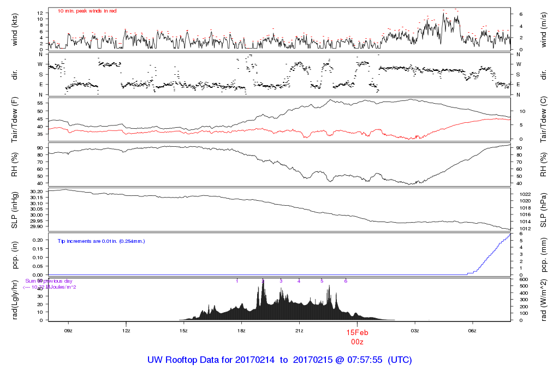
Task: Select the "1022" hPa tick label
Action: (525, 194)
